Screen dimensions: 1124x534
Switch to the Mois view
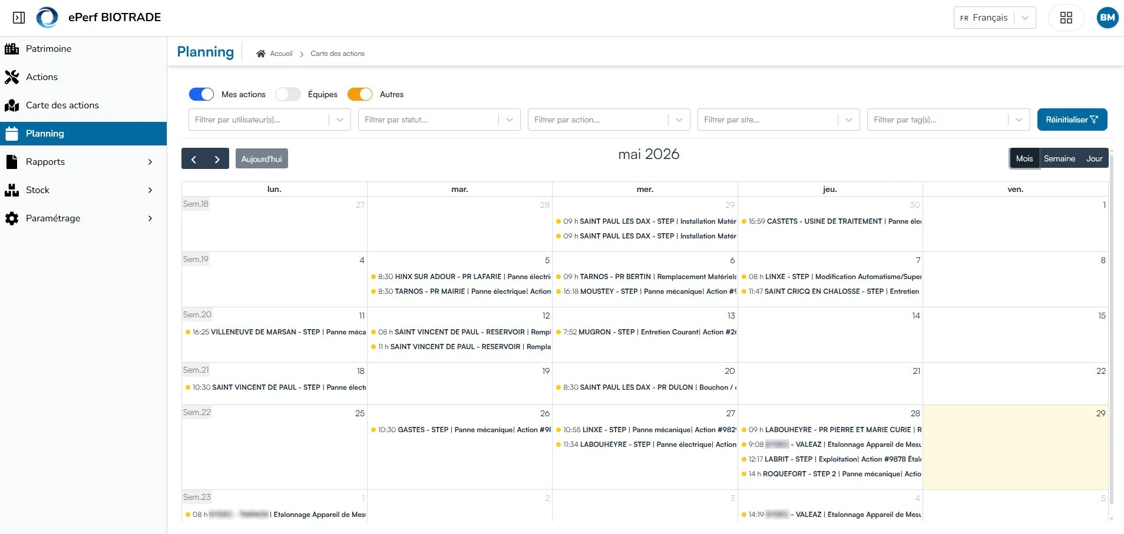point(1024,159)
